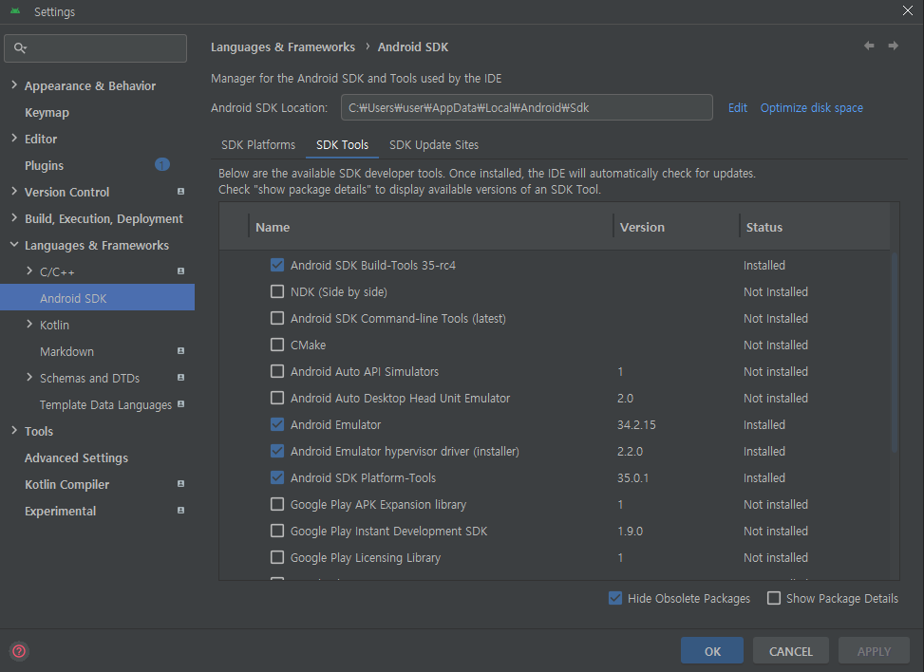Enable Android SDK Command-line Tools checkbox
This screenshot has height=672, width=924.
(x=277, y=318)
